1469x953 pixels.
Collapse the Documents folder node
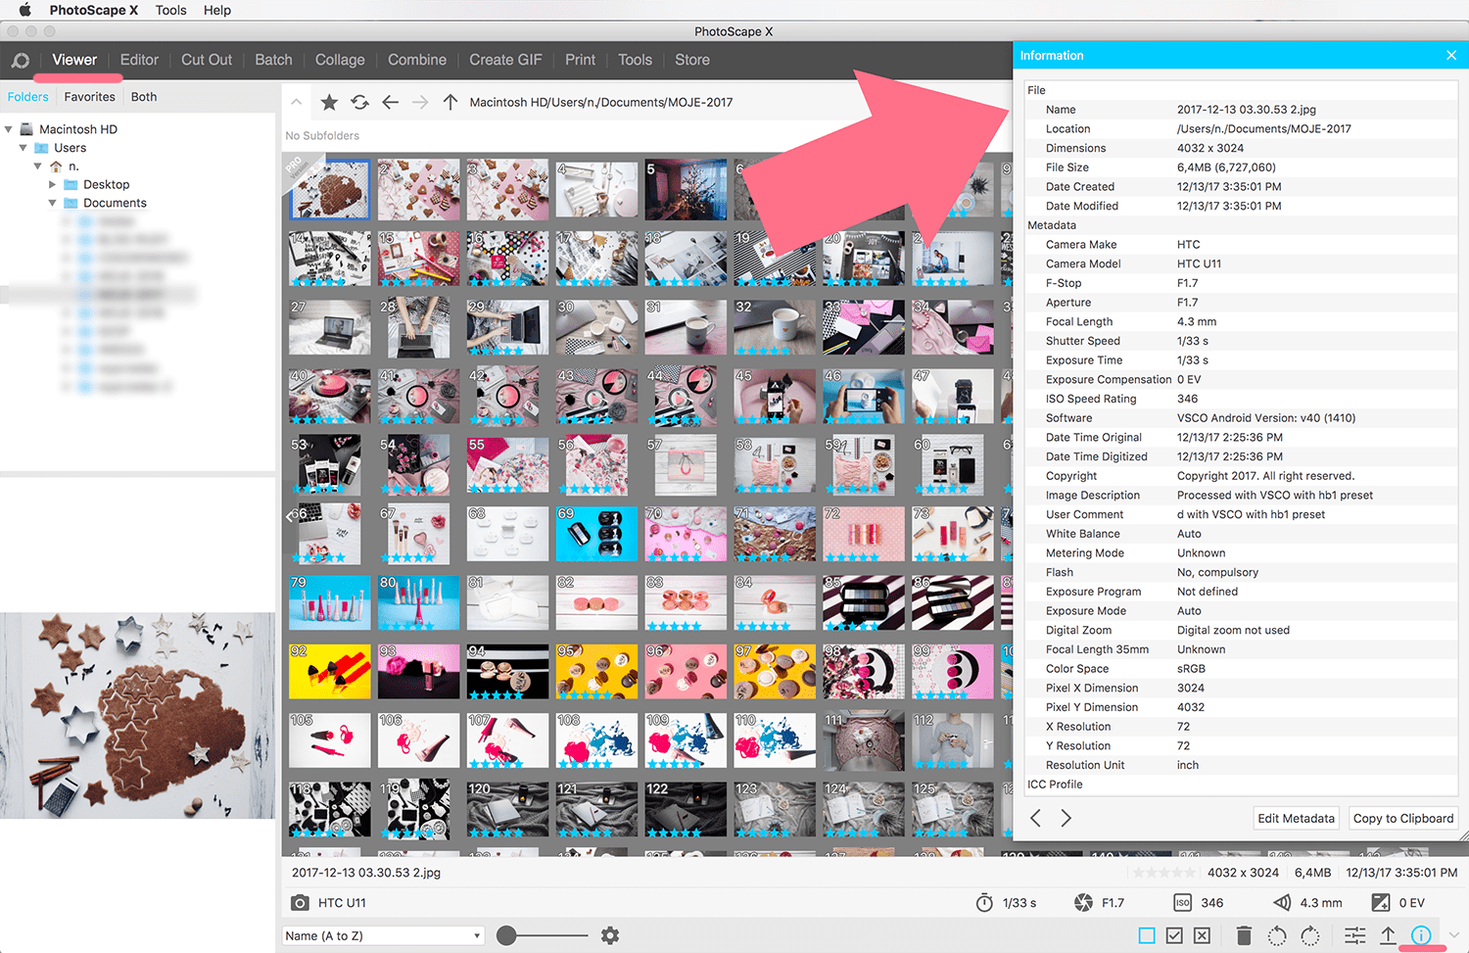53,203
